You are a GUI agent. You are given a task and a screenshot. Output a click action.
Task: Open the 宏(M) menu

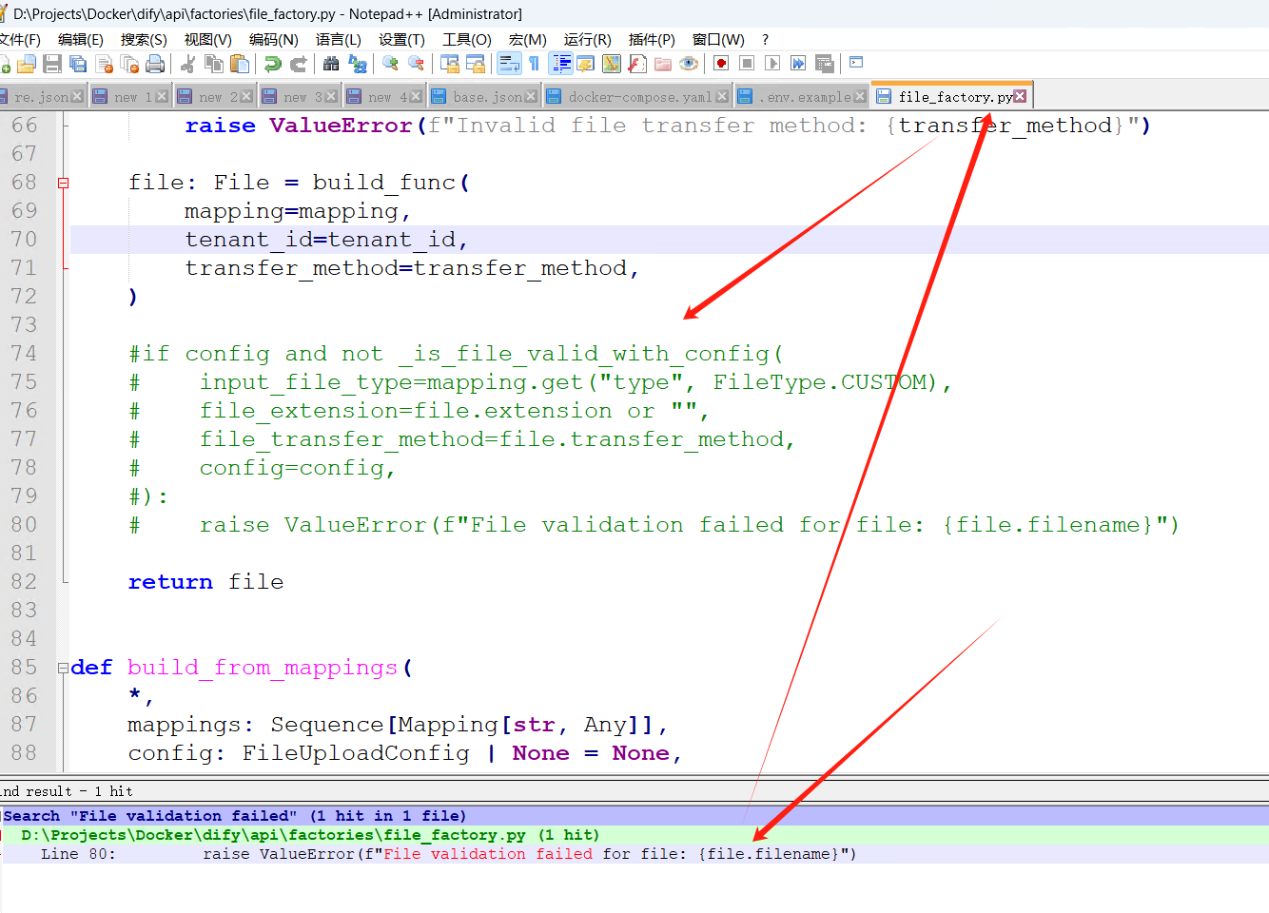pyautogui.click(x=528, y=39)
